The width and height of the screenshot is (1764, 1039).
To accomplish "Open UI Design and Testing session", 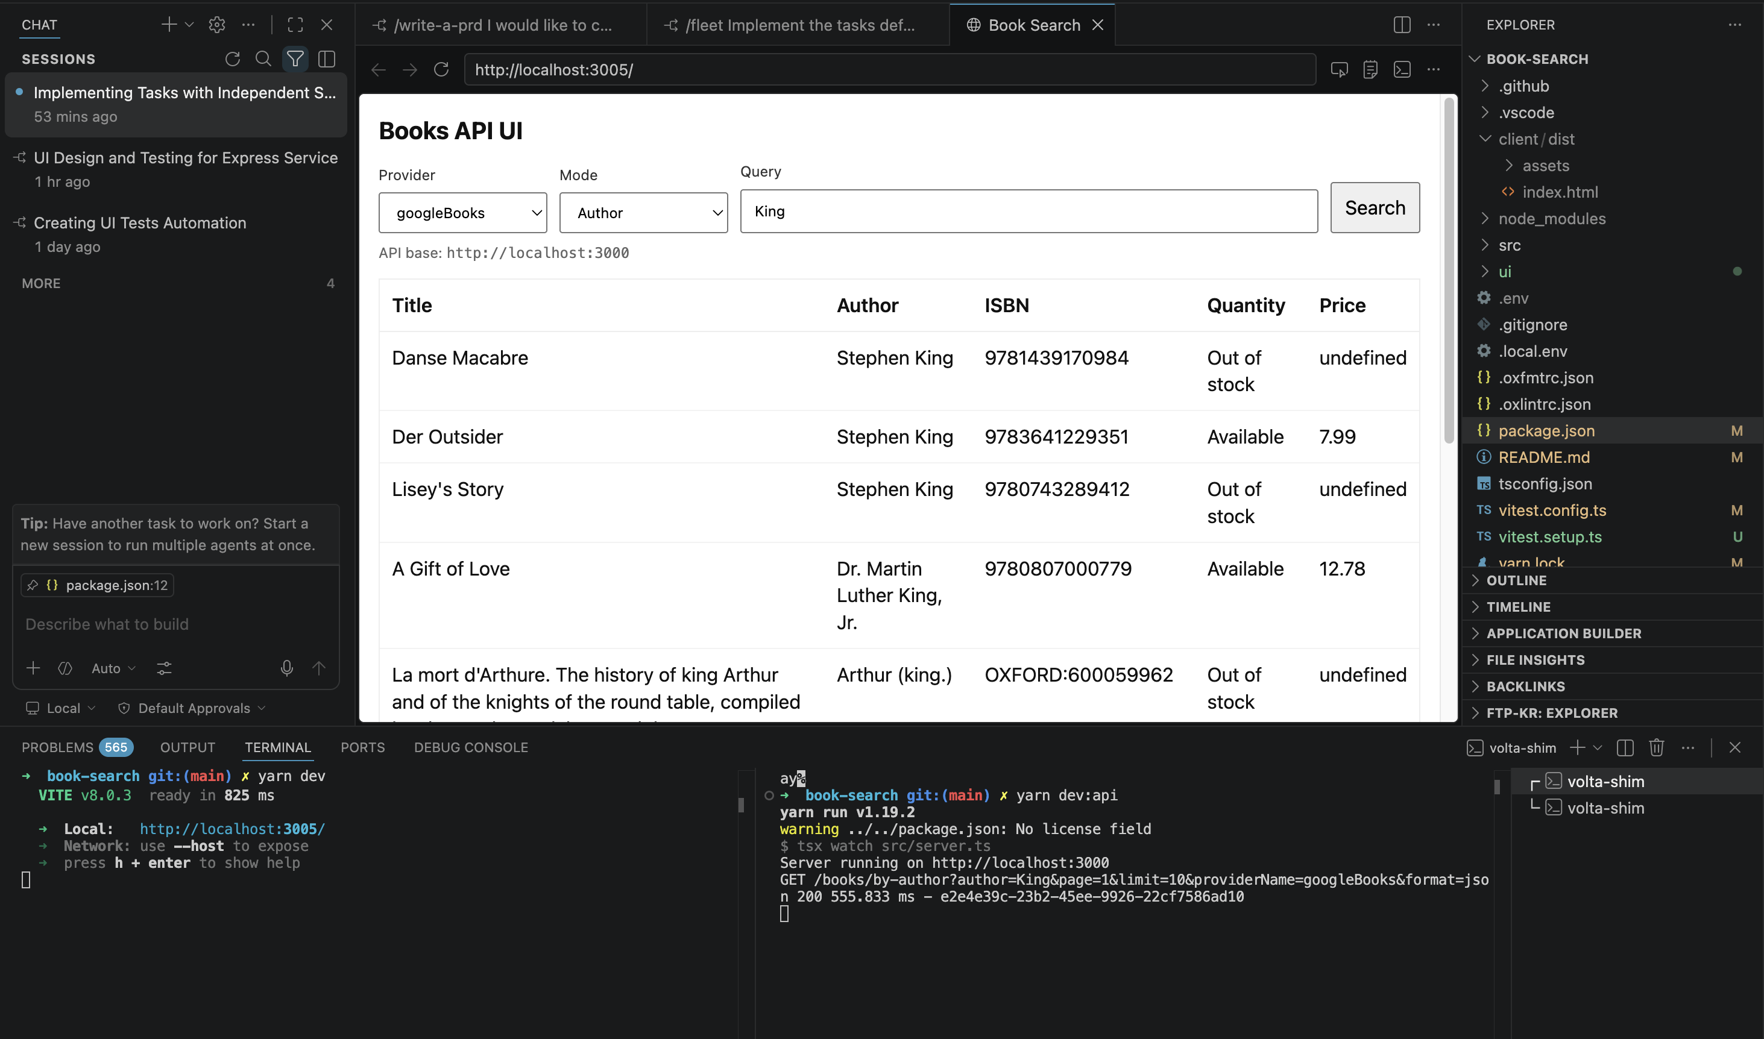I will [x=176, y=169].
